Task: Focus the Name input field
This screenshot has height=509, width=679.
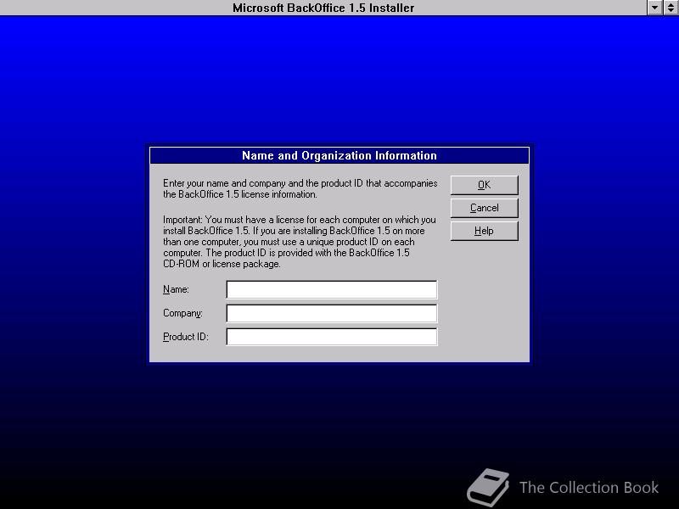Action: 332,289
